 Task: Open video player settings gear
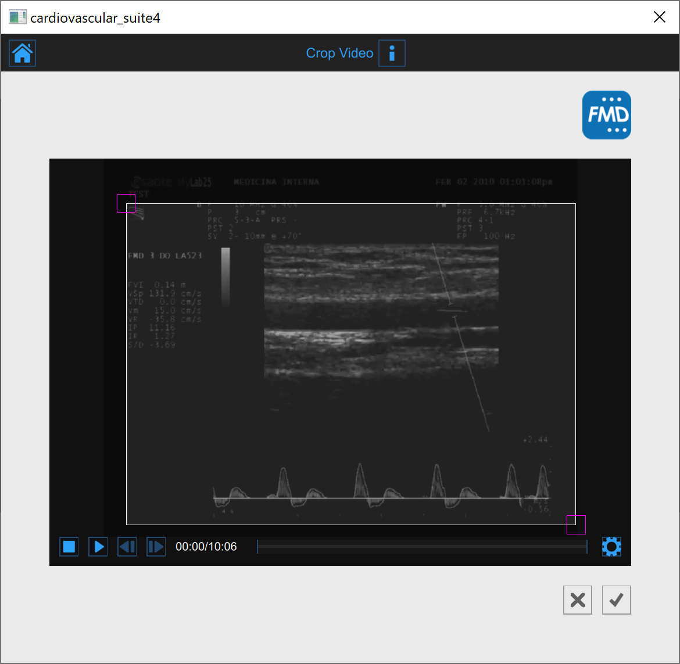(x=611, y=547)
